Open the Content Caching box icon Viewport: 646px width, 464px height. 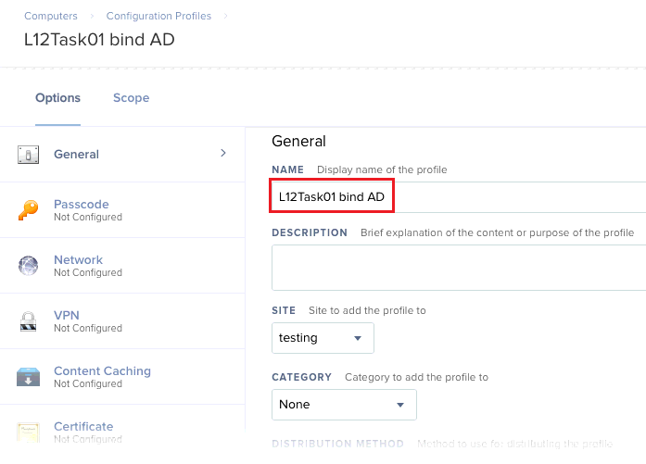(x=28, y=377)
